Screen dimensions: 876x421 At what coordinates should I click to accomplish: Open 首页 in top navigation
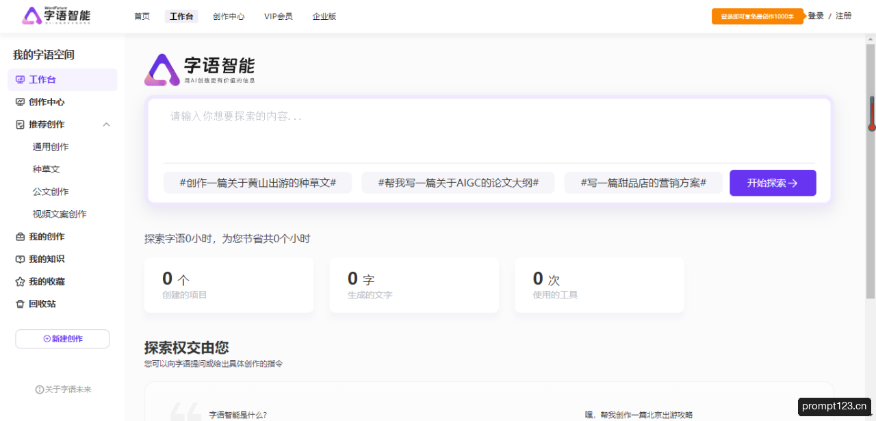[x=142, y=16]
